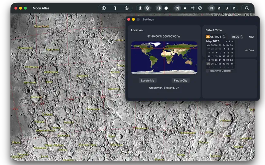Click the Rabbi Levi crater label

[117, 145]
